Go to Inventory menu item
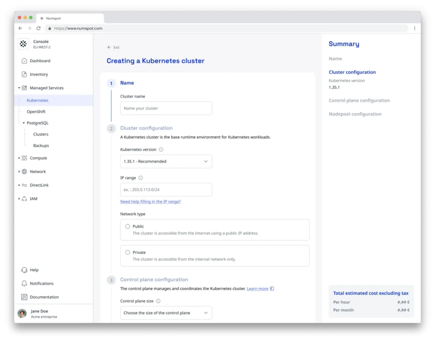This screenshot has height=340, width=435. (x=39, y=74)
